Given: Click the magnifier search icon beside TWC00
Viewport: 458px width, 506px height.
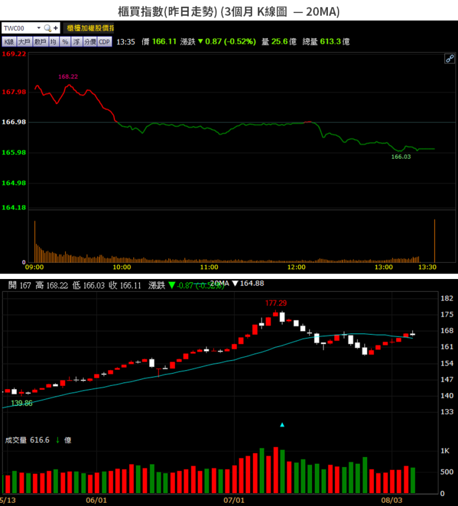Looking at the screenshot, I should [x=47, y=29].
